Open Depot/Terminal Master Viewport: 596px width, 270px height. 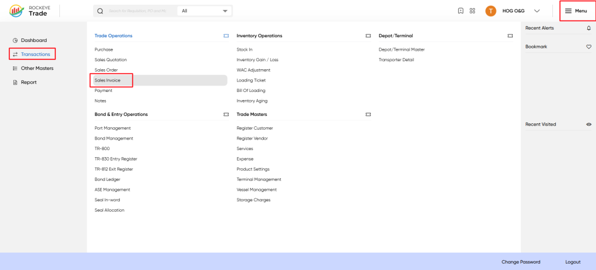coord(402,50)
